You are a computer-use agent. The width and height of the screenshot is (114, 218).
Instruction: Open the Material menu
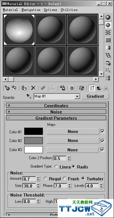10,10
